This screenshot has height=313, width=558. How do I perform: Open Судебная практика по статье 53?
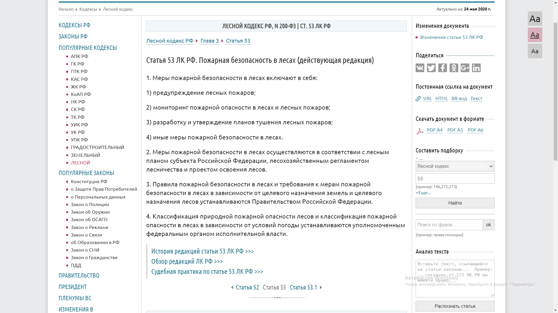click(x=207, y=272)
